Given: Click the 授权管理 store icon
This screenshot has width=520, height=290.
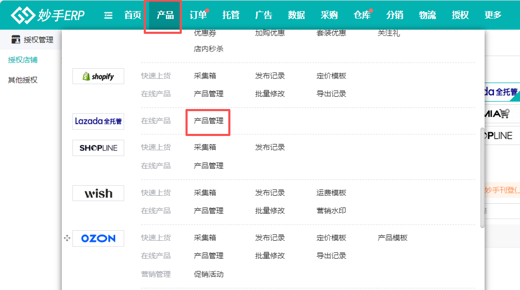Looking at the screenshot, I should (15, 40).
